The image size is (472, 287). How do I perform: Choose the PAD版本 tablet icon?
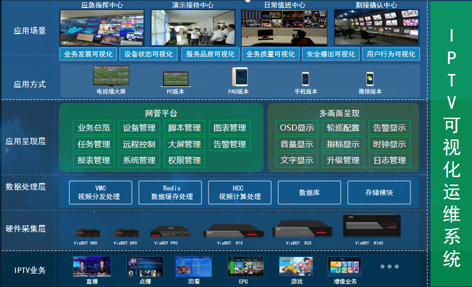click(239, 77)
